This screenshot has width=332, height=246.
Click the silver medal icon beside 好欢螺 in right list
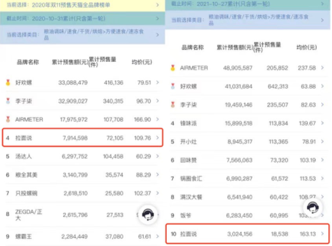pos(173,86)
